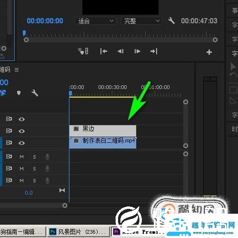Toggle sync lock on the 黑边 track
Viewport: 238px width, 238px height.
(x=9, y=131)
